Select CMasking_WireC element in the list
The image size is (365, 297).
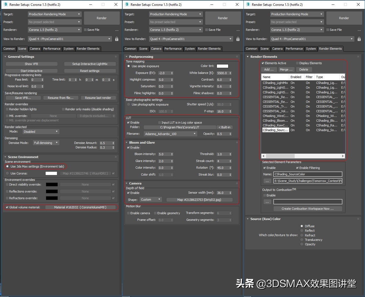click(275, 116)
